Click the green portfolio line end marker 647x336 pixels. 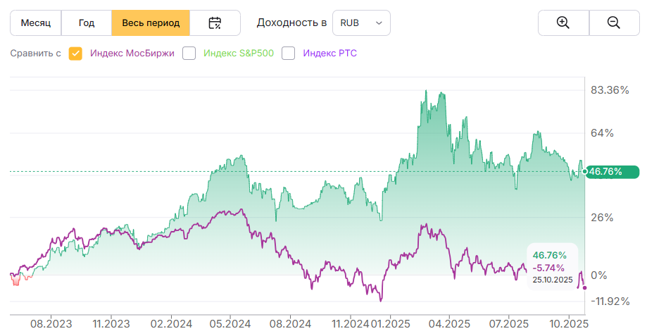tap(585, 171)
